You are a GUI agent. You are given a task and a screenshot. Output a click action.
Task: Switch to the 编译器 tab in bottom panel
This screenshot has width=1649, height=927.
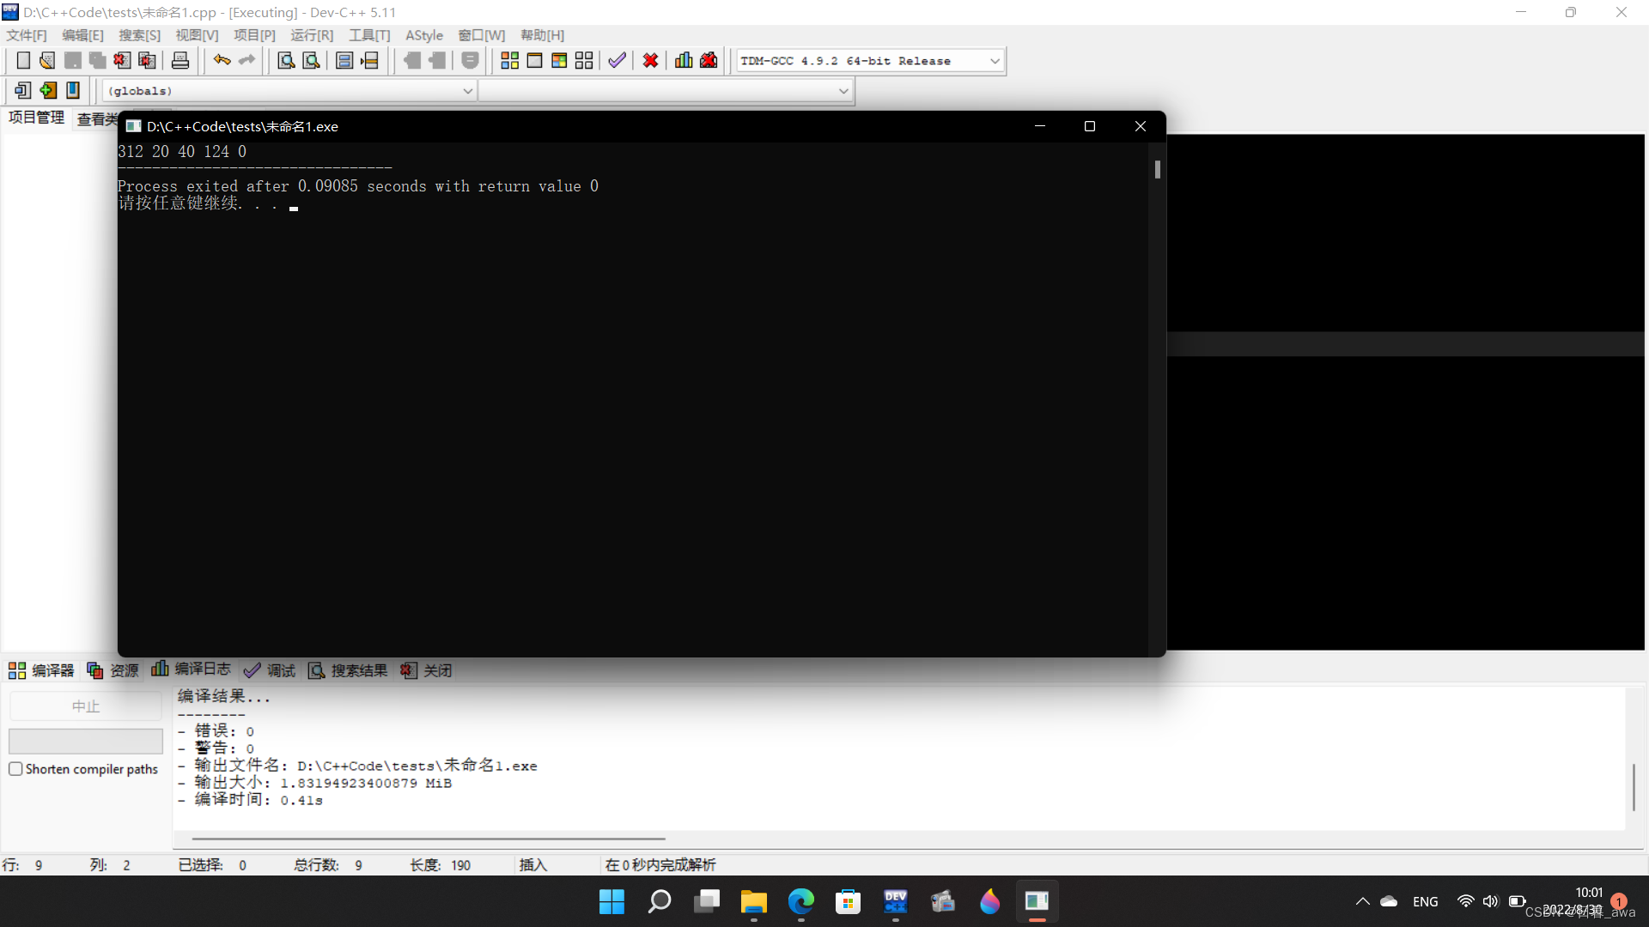coord(41,670)
